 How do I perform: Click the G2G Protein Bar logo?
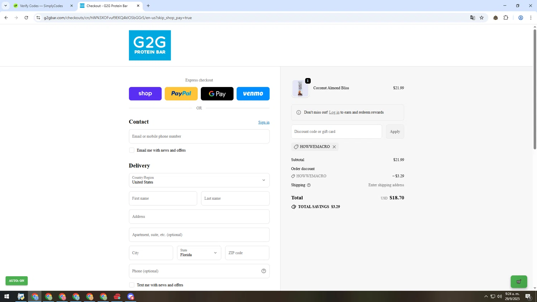(x=150, y=45)
